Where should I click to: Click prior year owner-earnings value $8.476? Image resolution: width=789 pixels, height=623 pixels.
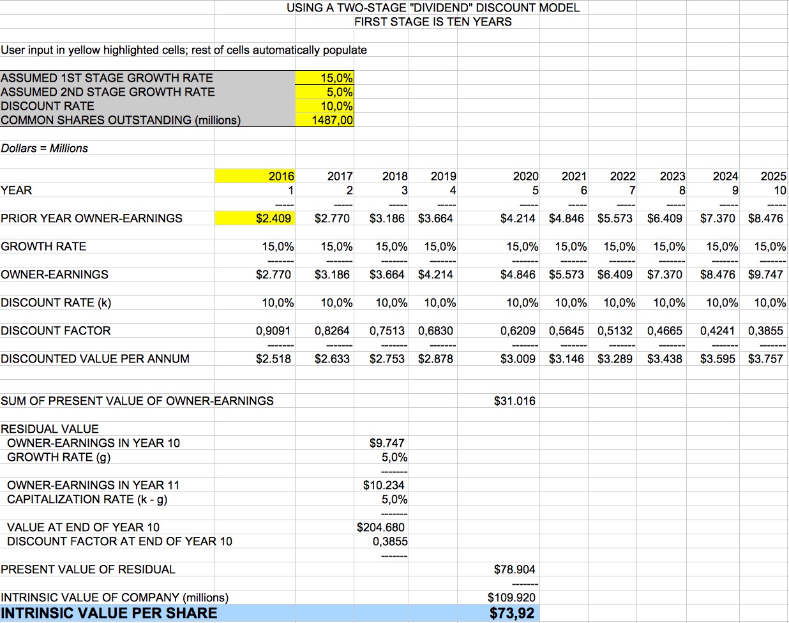point(765,218)
